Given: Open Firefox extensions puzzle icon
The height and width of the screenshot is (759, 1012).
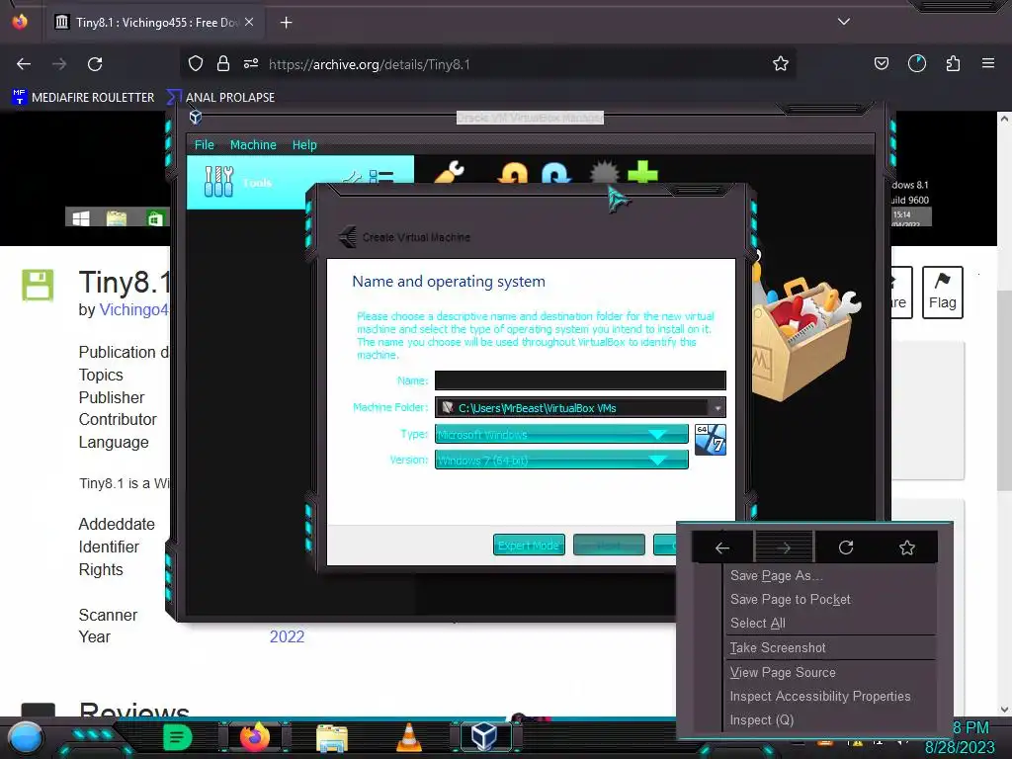Looking at the screenshot, I should click(x=953, y=63).
